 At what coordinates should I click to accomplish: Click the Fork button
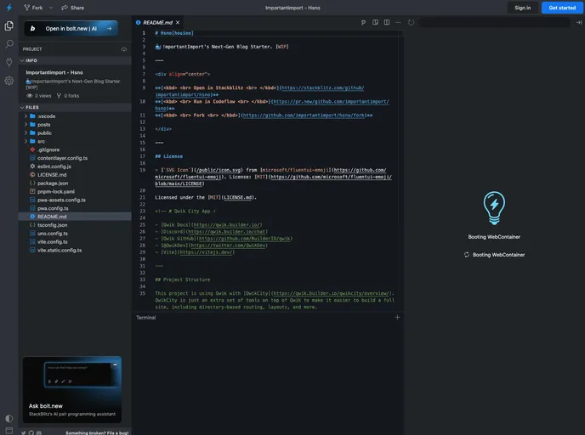click(33, 8)
